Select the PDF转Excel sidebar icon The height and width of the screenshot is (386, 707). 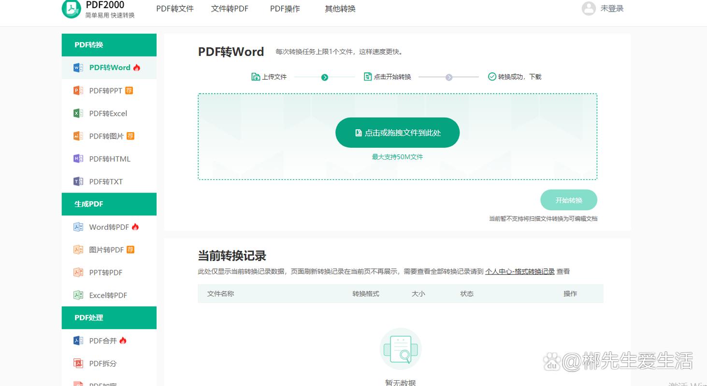tap(78, 113)
